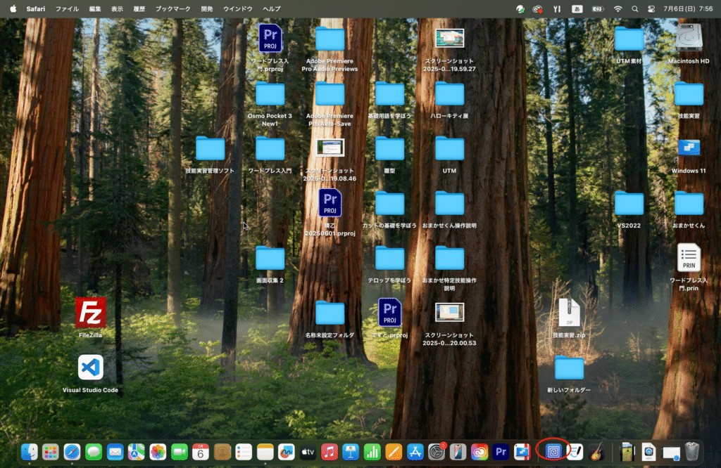Image resolution: width=721 pixels, height=468 pixels.
Task: Open the Music app in the Dock
Action: [329, 452]
